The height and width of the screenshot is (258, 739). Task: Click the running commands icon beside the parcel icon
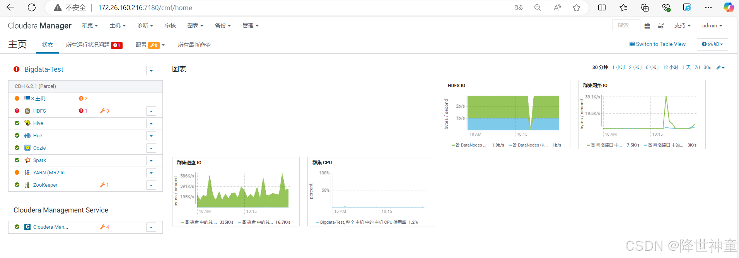(661, 25)
